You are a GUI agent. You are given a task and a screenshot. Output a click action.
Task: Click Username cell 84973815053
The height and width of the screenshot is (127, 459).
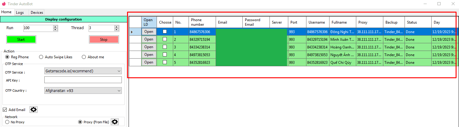318,55
